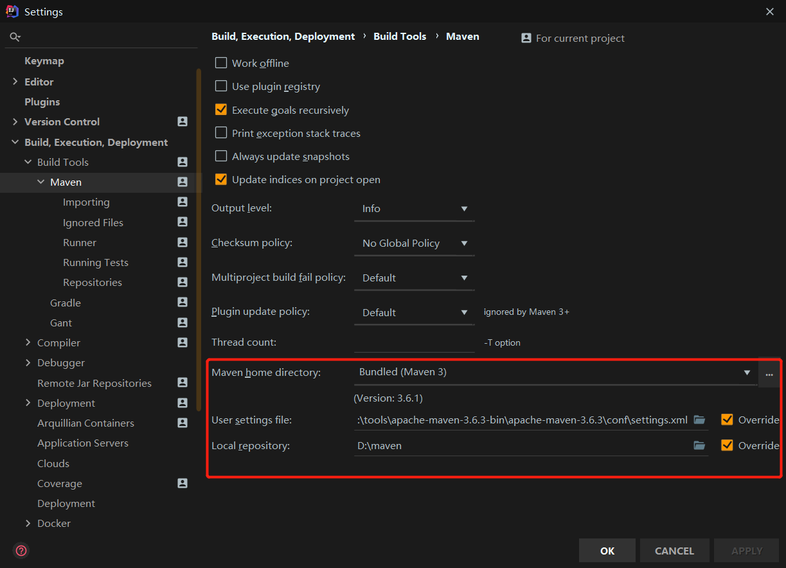This screenshot has width=786, height=568.
Task: Click project-level icon beside Compiler
Action: point(183,342)
